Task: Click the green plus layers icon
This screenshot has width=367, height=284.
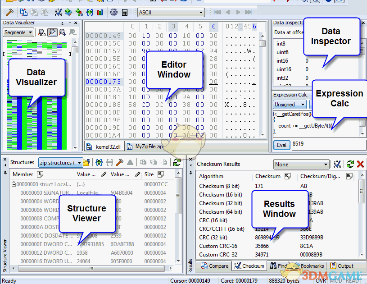Action: (68, 12)
